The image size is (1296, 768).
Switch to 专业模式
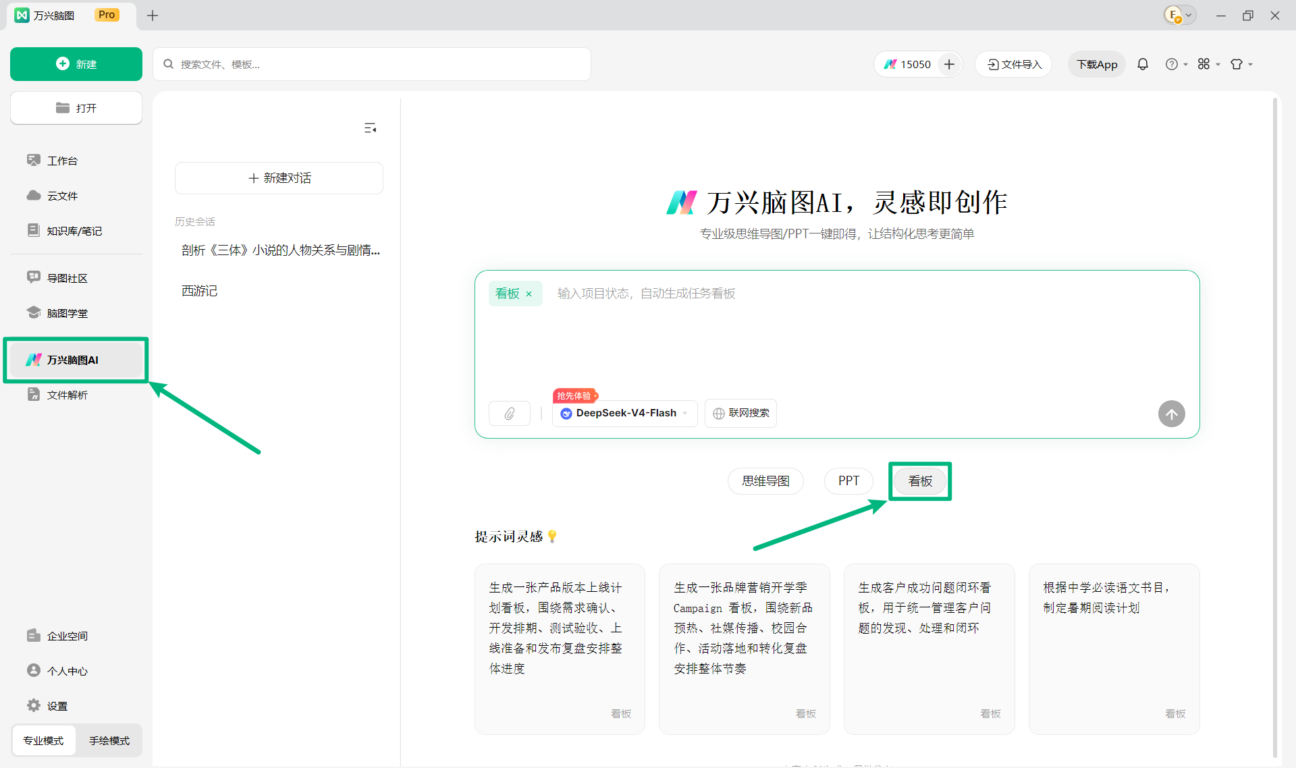coord(43,740)
